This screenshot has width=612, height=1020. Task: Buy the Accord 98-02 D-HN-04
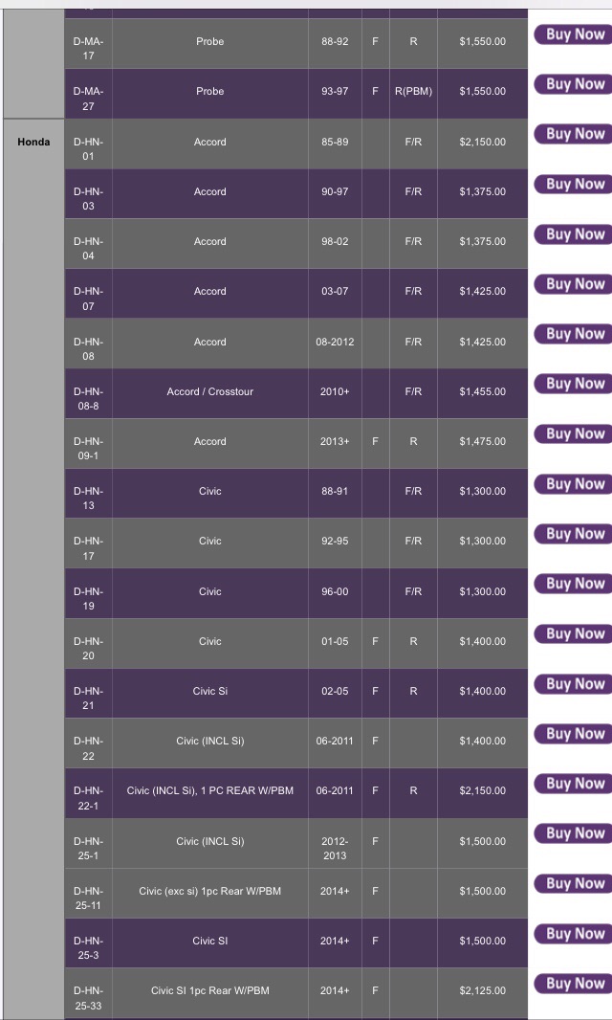(x=573, y=234)
